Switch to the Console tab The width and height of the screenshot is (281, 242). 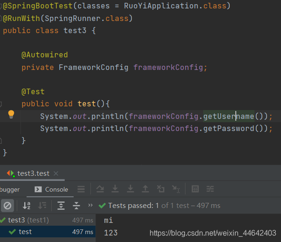pyautogui.click(x=51, y=189)
